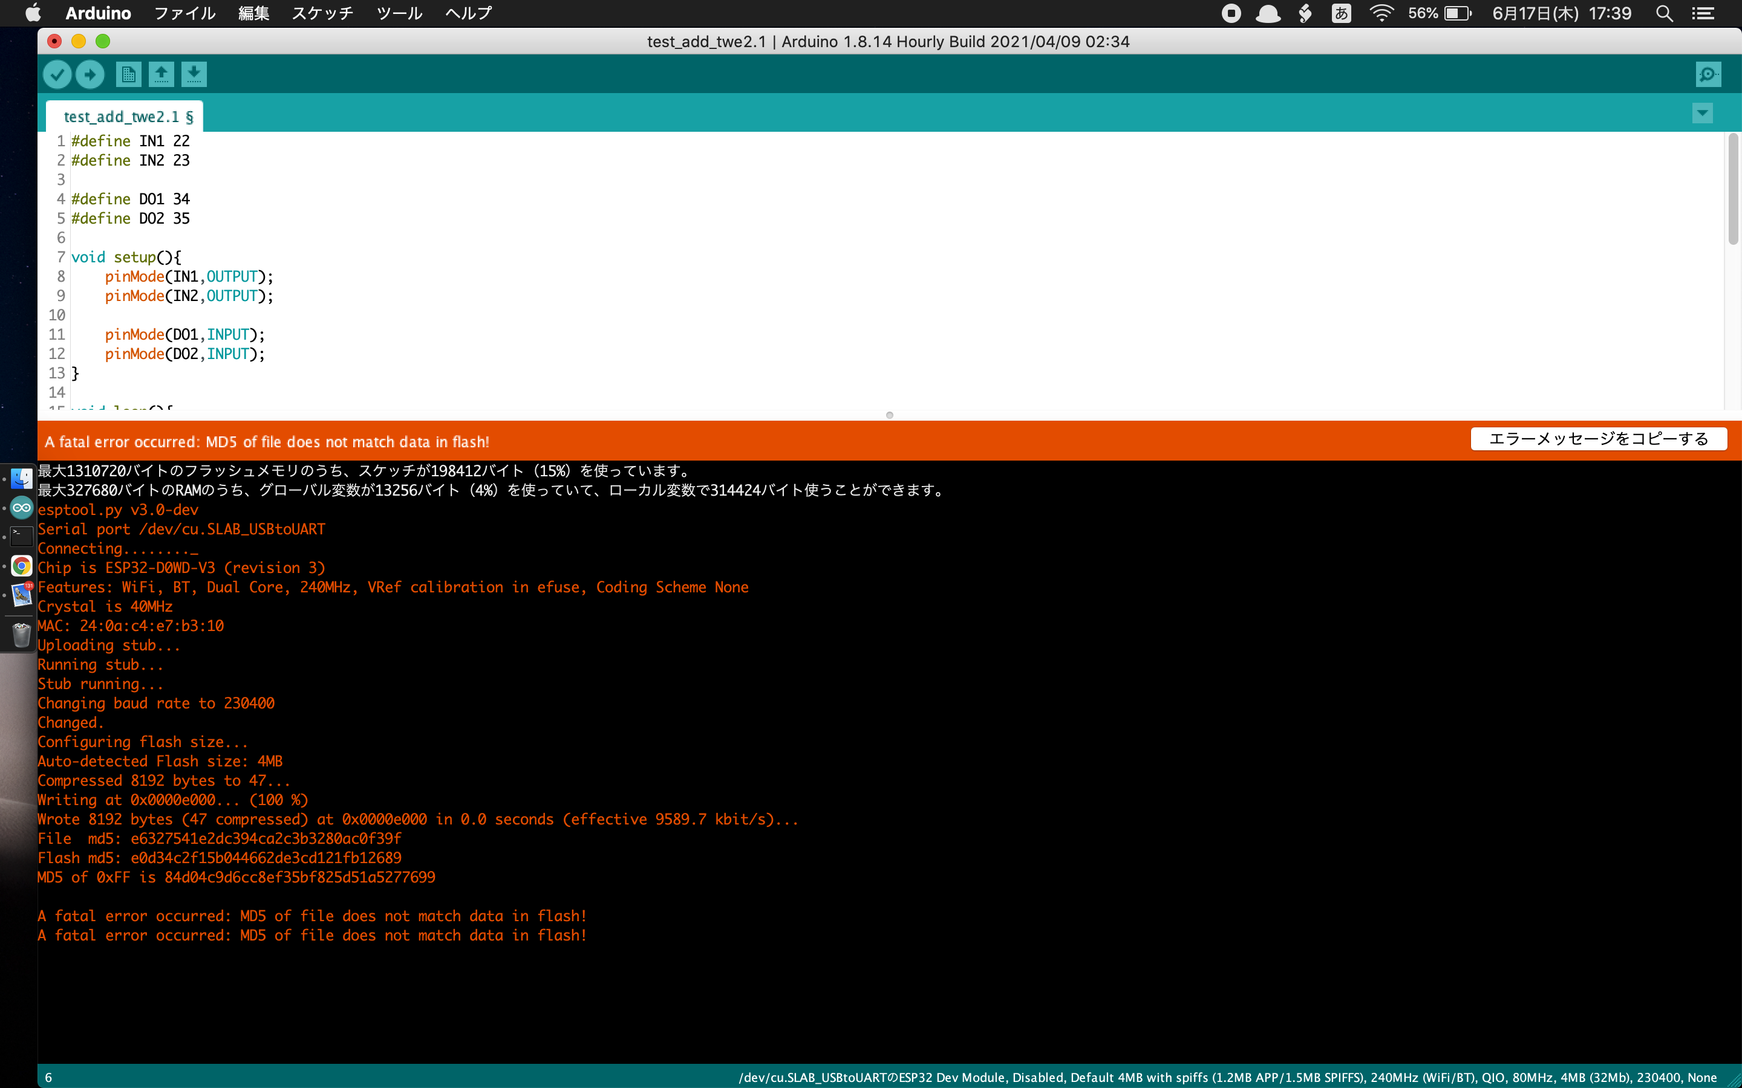1742x1088 pixels.
Task: Open Spotlight search in the menu bar
Action: [x=1663, y=14]
